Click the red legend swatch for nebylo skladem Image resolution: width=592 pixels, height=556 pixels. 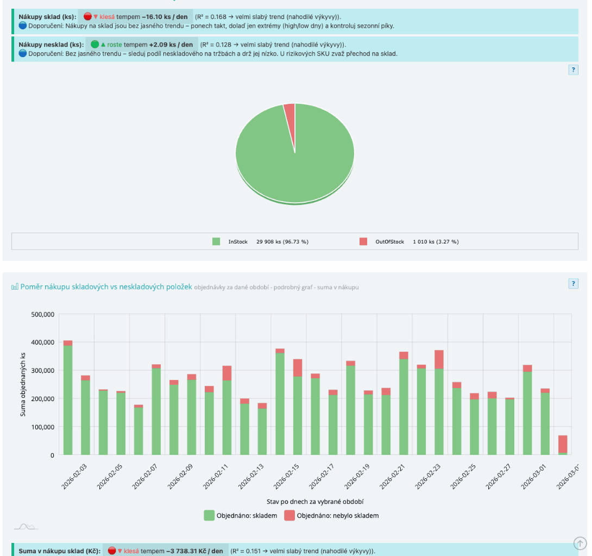coord(289,515)
